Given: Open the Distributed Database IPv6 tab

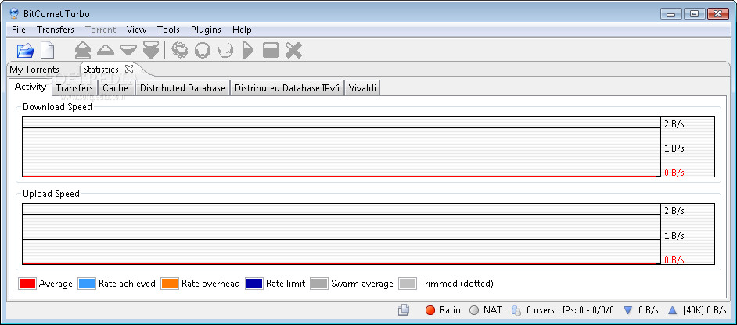Looking at the screenshot, I should pyautogui.click(x=287, y=87).
